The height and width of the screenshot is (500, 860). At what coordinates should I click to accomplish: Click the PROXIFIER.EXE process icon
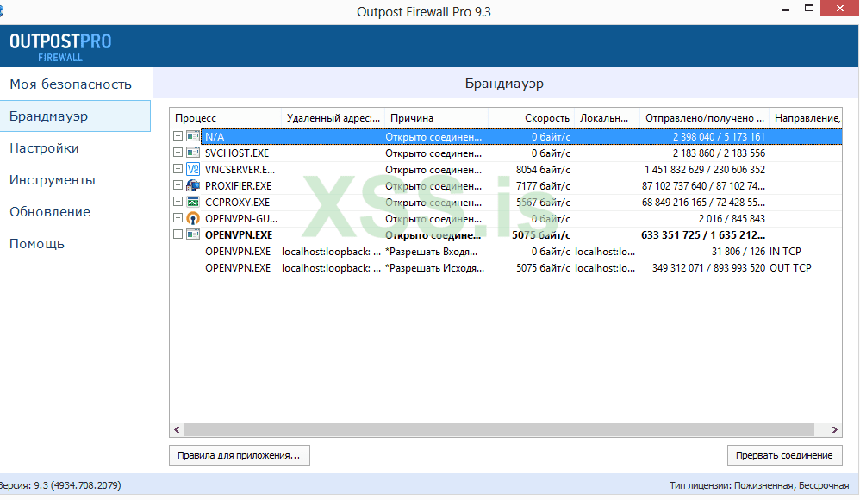click(192, 185)
